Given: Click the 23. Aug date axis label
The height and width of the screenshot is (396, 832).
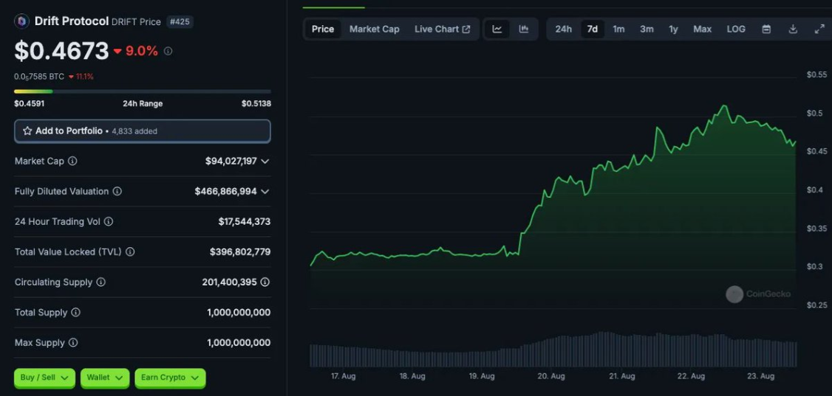Looking at the screenshot, I should tap(760, 376).
